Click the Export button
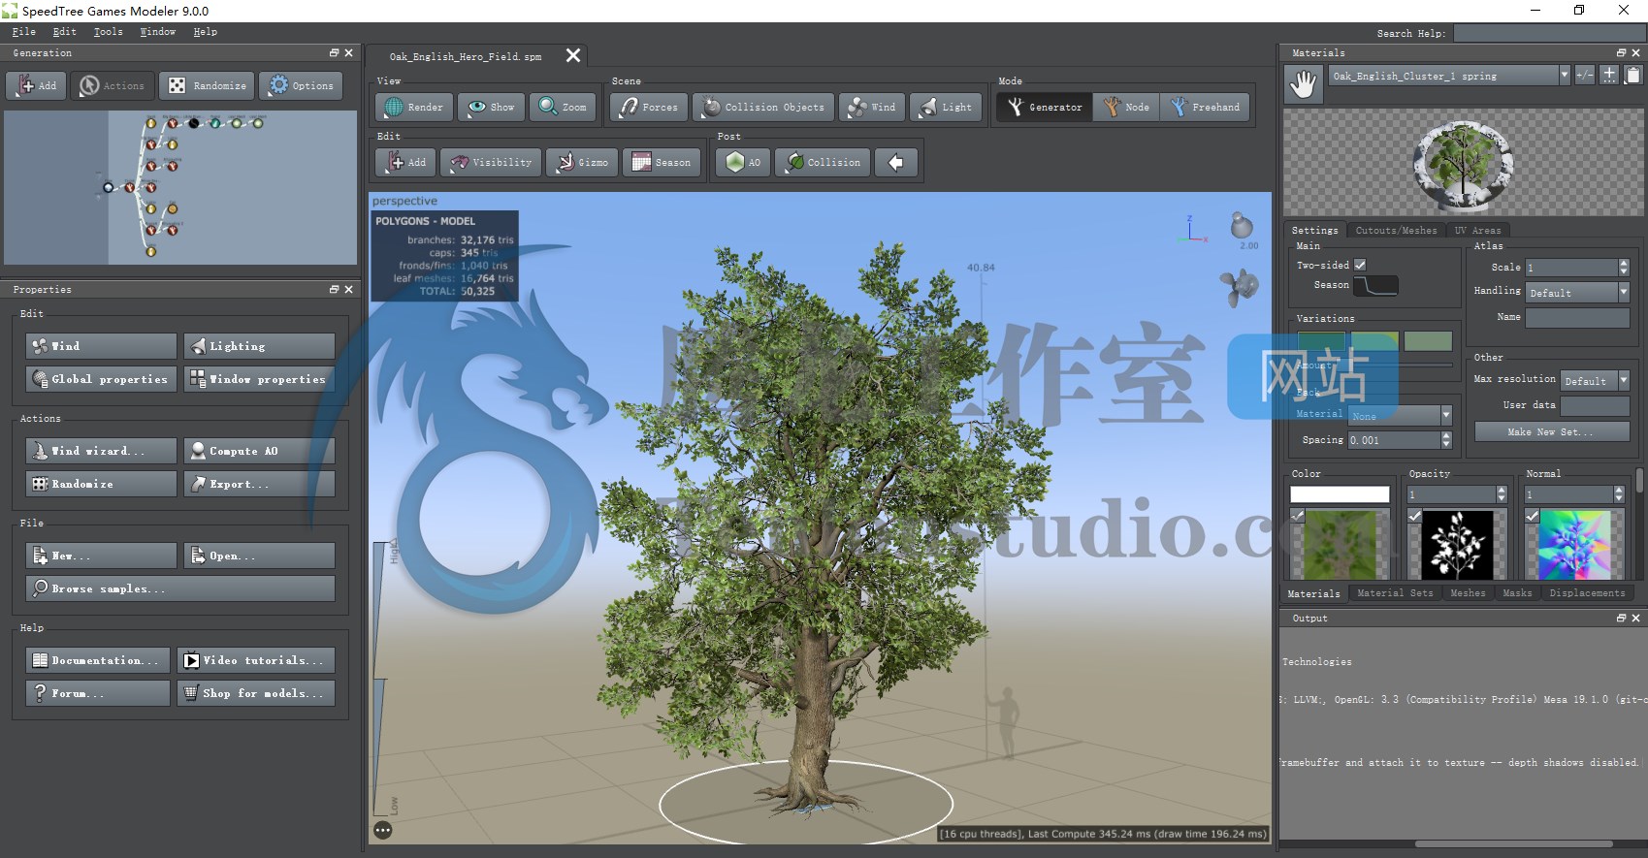This screenshot has width=1648, height=858. pyautogui.click(x=259, y=484)
